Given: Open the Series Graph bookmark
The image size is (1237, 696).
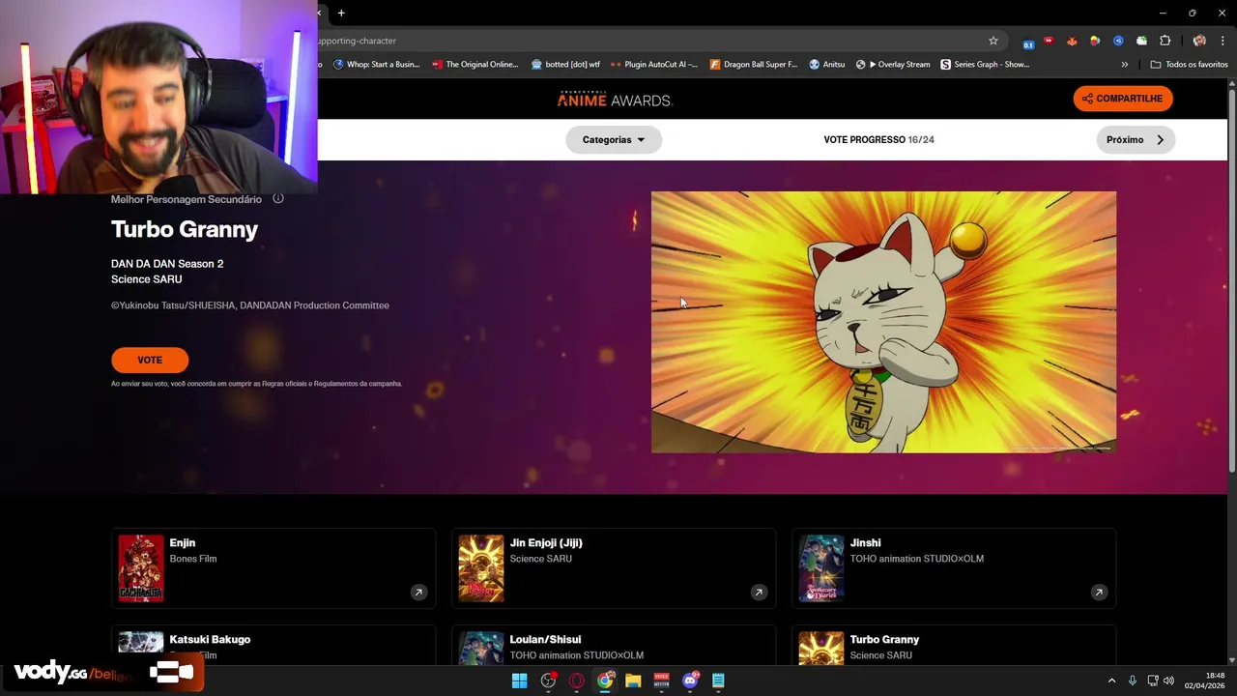Looking at the screenshot, I should tap(985, 65).
